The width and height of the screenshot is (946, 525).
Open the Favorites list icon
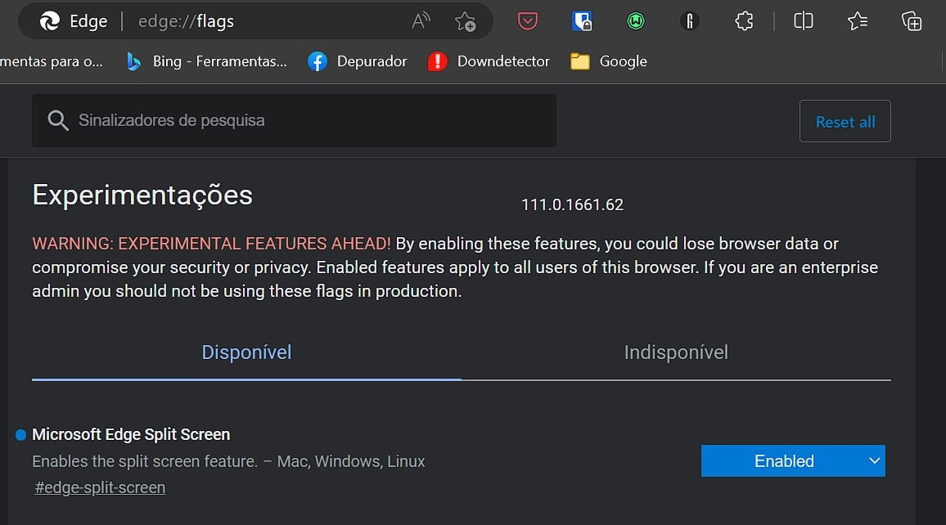point(858,21)
